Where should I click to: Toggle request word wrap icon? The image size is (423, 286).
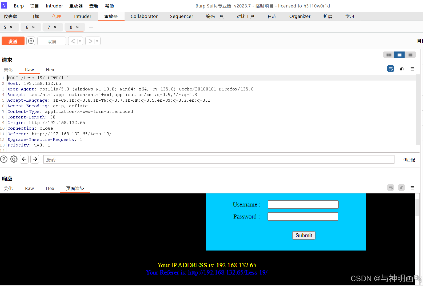pos(391,69)
